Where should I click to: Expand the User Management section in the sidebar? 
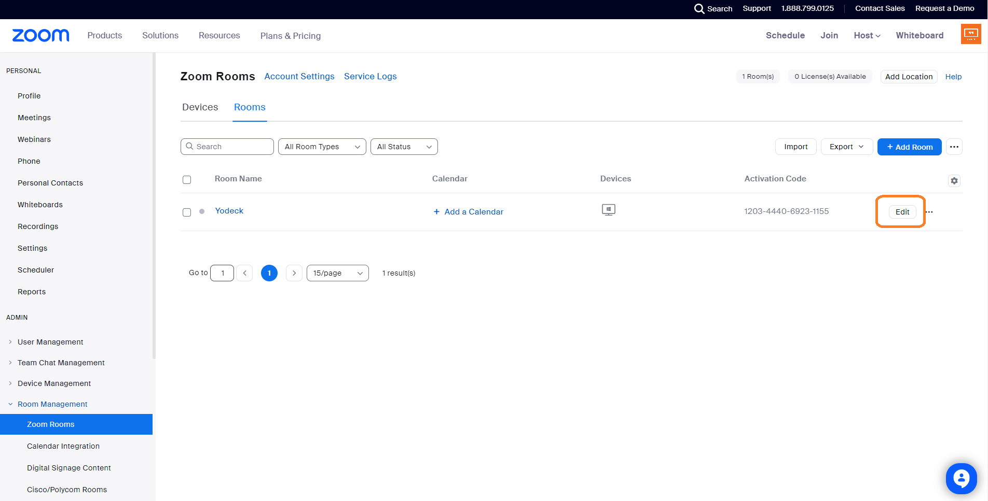[50, 342]
